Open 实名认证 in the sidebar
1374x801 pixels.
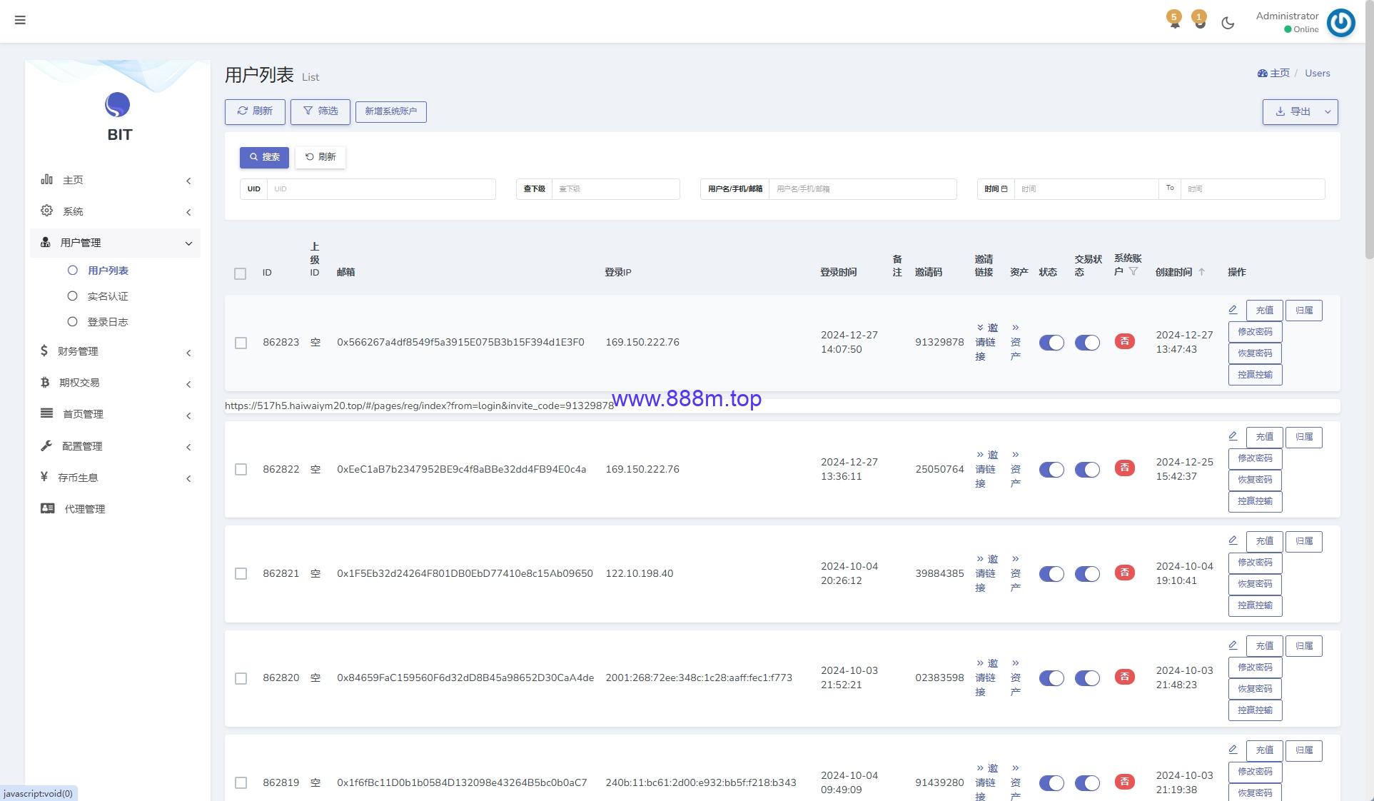pyautogui.click(x=108, y=296)
